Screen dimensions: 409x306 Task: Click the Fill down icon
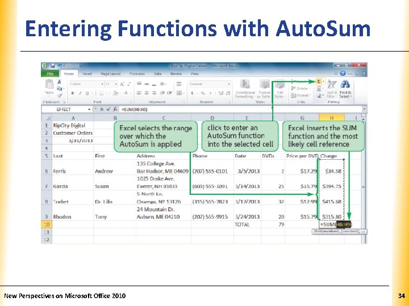coord(319,89)
